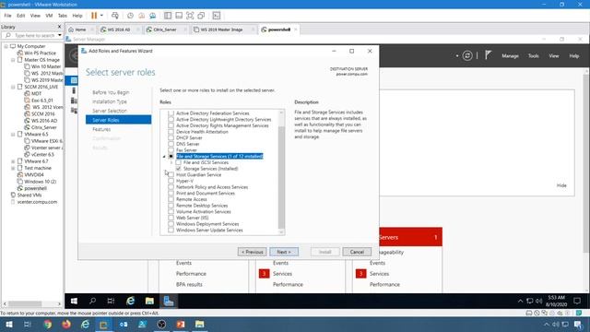
Task: Collapse the Master OS Image folder
Action: 13,60
